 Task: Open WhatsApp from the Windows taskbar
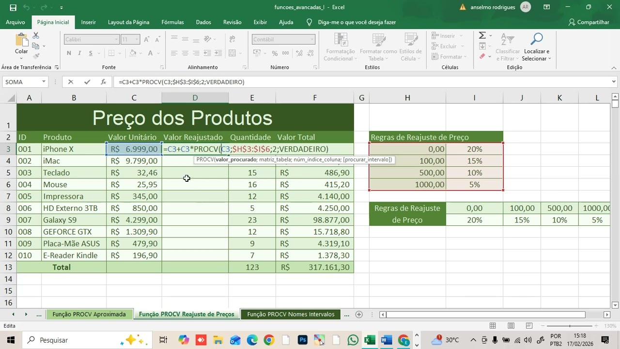click(x=353, y=340)
